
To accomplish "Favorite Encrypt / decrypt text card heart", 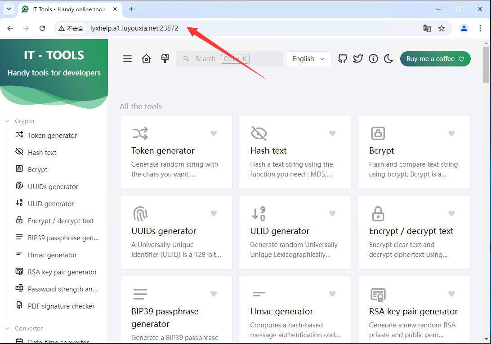I will [451, 214].
